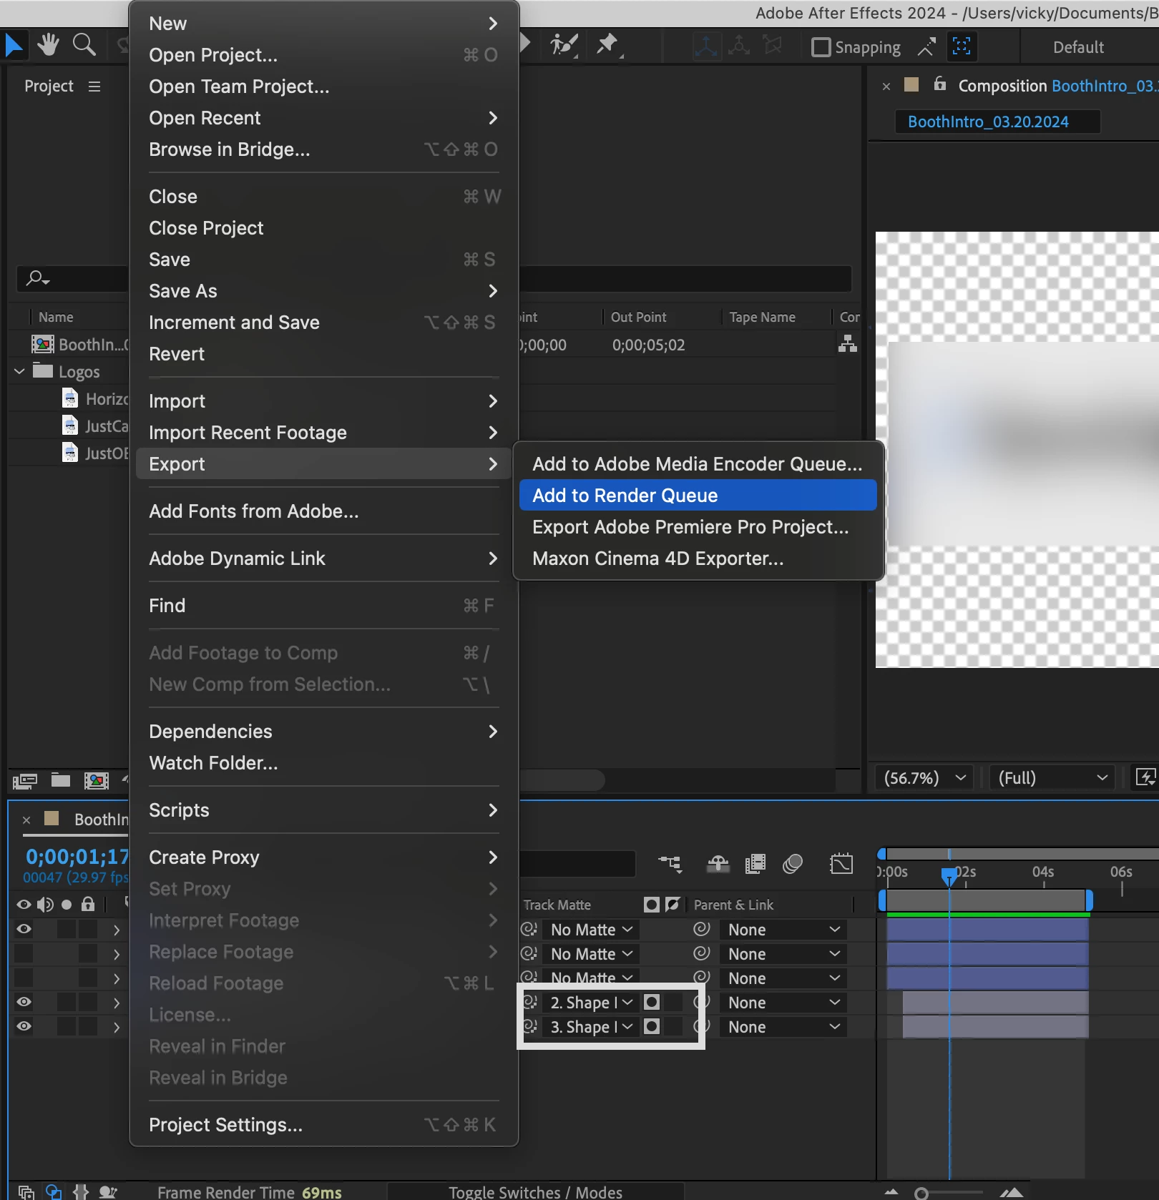Screen dimensions: 1159x1200
Task: Open the '3. Shape' track matte dropdown
Action: pos(591,1026)
